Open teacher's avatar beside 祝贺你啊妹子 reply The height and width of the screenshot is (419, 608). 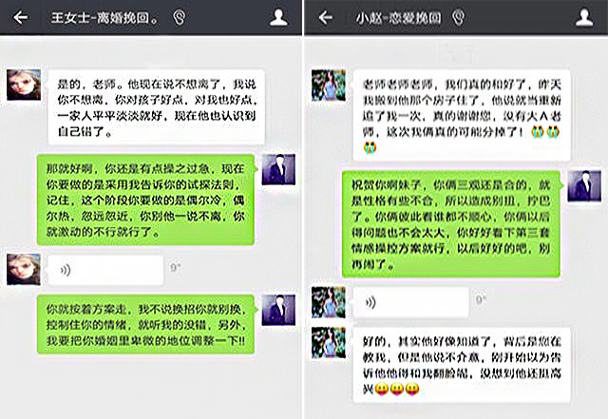(x=584, y=186)
